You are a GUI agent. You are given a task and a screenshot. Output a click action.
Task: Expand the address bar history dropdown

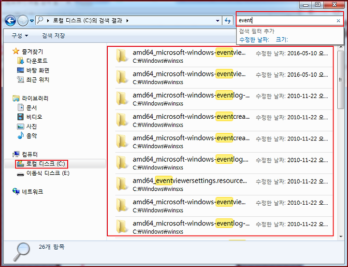point(217,21)
